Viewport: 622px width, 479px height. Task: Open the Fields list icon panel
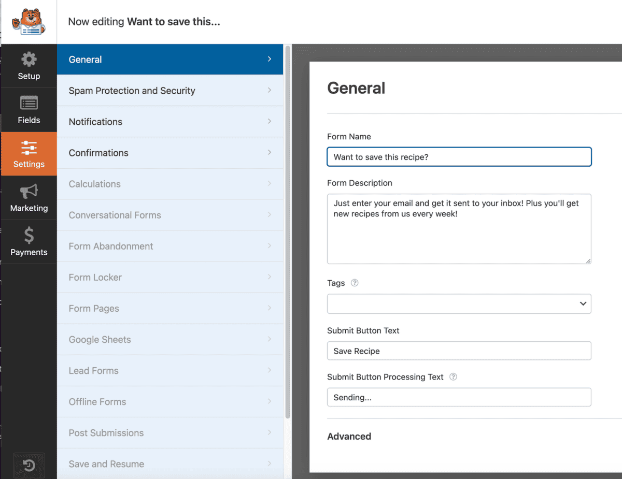pyautogui.click(x=29, y=110)
